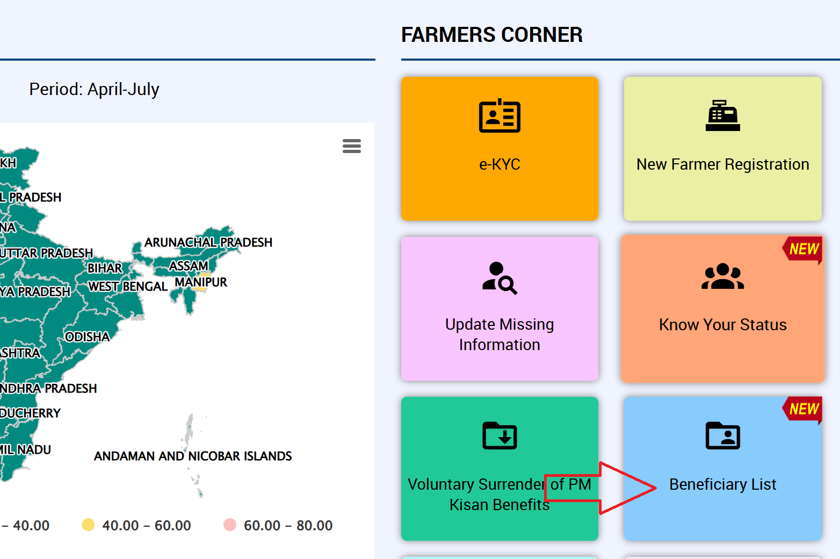Image resolution: width=840 pixels, height=559 pixels.
Task: Click the yellow legend color swatch
Action: click(89, 525)
